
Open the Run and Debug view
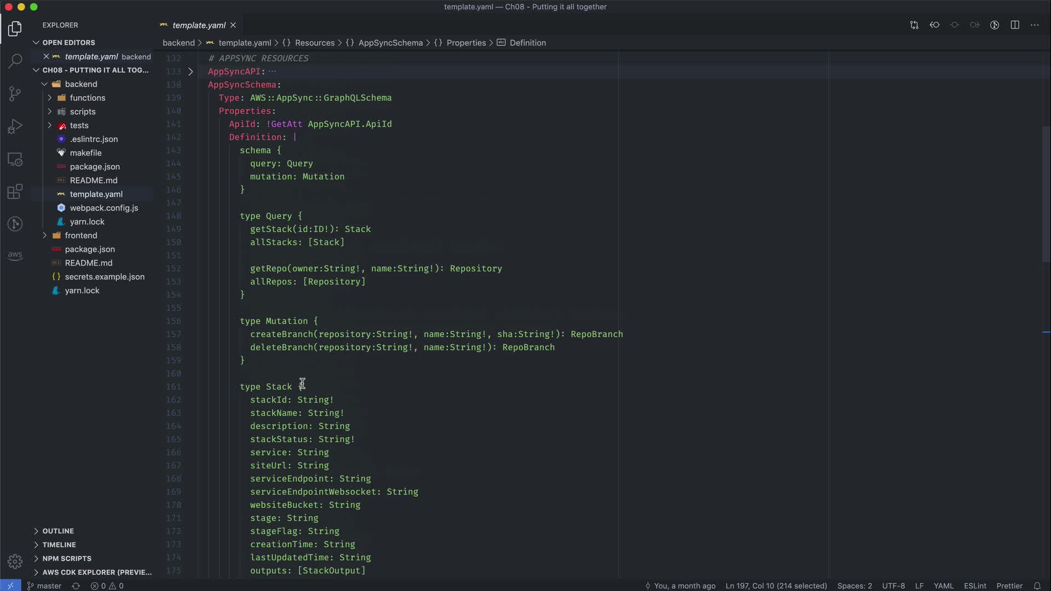pos(15,126)
